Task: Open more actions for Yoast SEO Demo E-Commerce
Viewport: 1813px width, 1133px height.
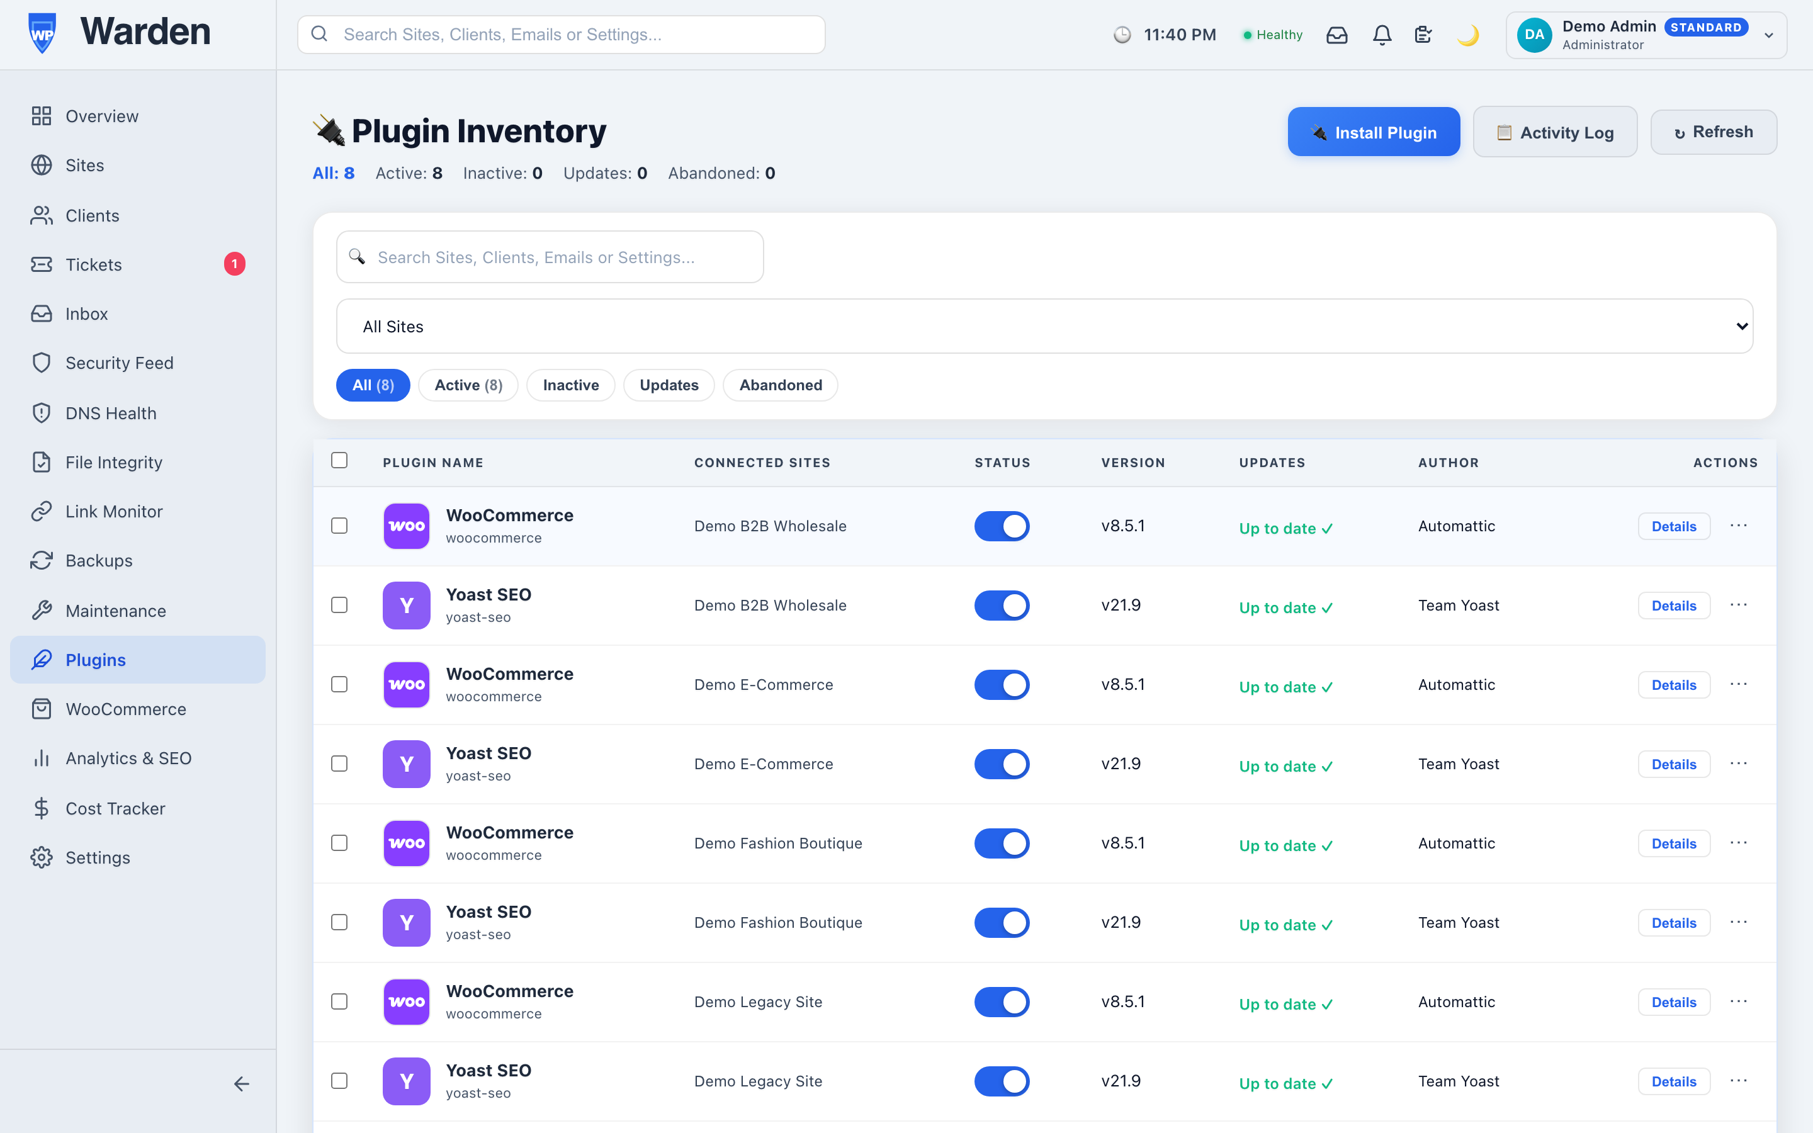Action: (1739, 764)
